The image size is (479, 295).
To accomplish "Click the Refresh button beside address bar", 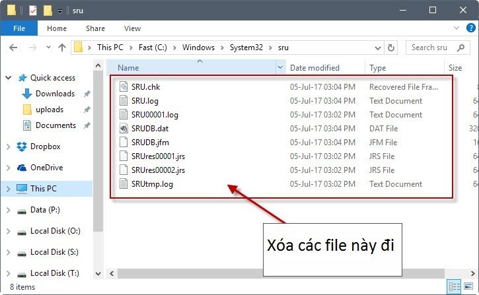I will 391,48.
